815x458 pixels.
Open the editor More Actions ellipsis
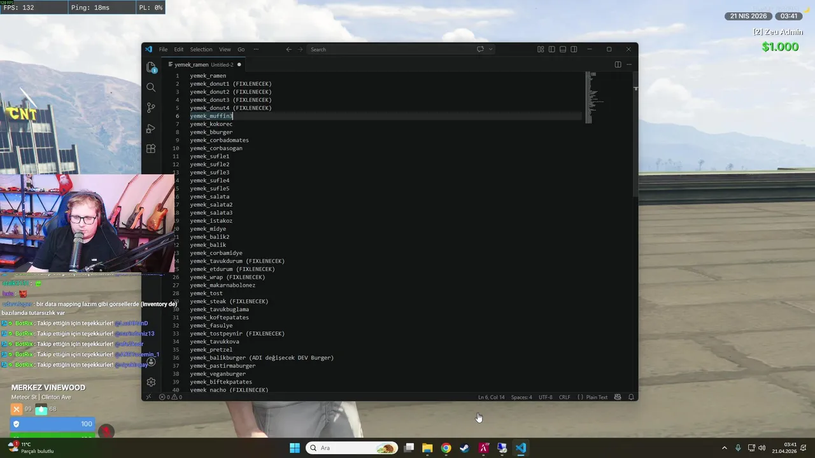628,64
